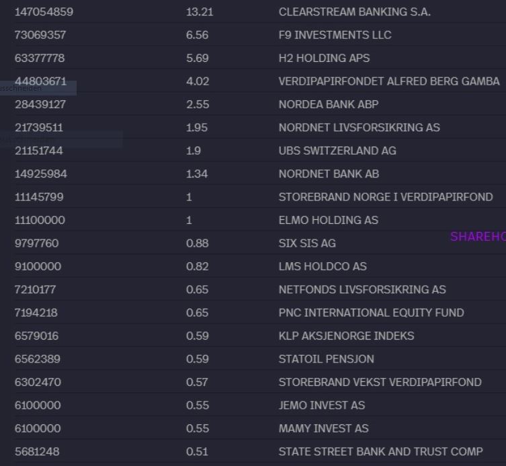Select PNC INTERNATIONAL EQUITY FUND
This screenshot has height=466, width=506.
371,313
